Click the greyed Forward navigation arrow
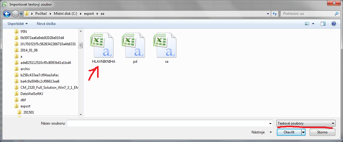The height and width of the screenshot is (142, 343). click(x=15, y=14)
